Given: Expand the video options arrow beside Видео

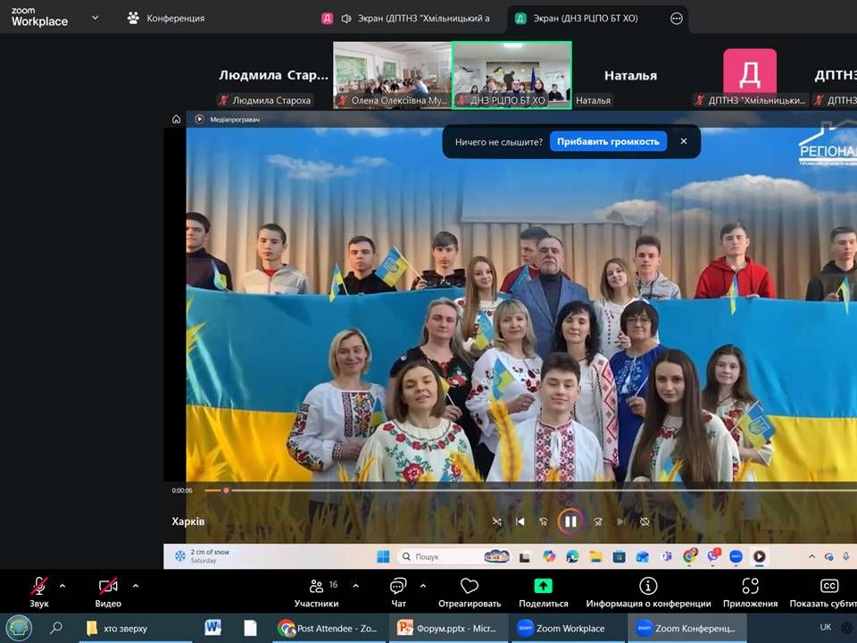Looking at the screenshot, I should 136,586.
